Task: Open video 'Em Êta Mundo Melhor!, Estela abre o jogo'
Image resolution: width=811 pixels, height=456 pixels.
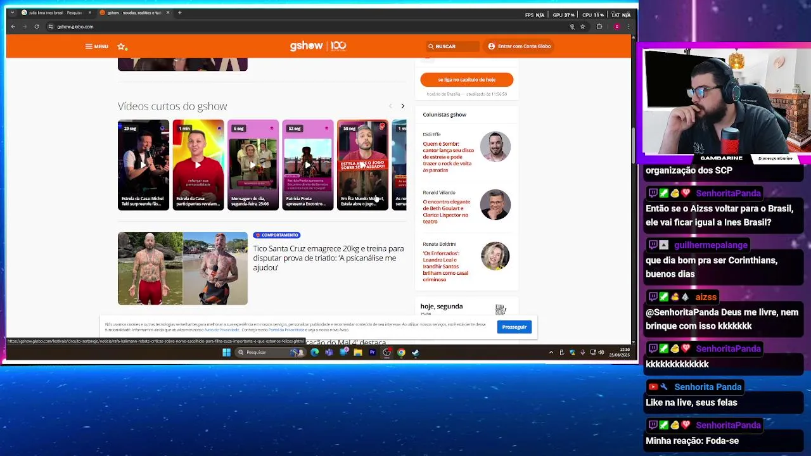Action: (x=362, y=165)
